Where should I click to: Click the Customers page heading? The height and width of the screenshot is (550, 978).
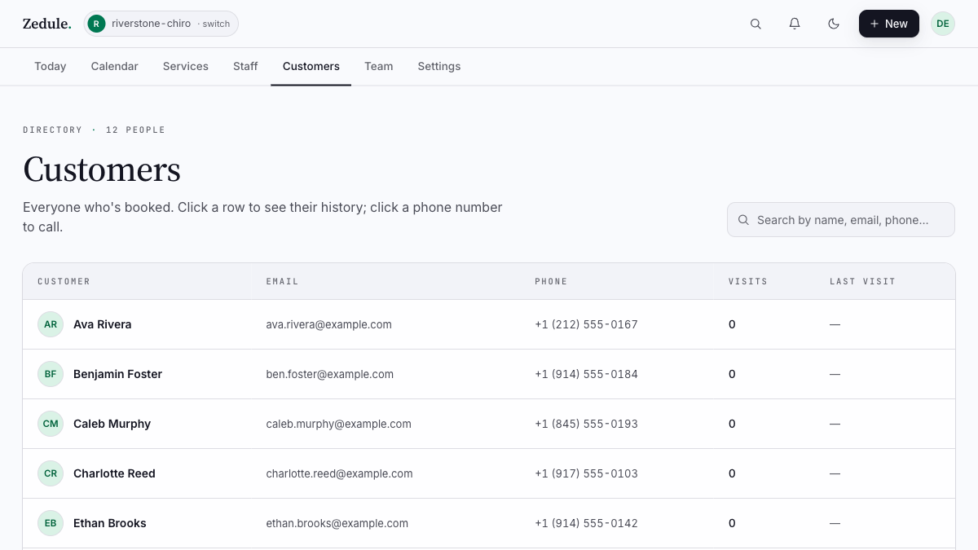click(x=102, y=169)
